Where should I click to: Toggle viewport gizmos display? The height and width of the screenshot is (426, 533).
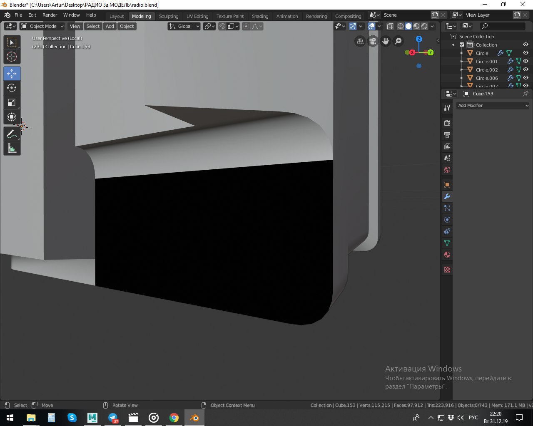[x=353, y=26]
